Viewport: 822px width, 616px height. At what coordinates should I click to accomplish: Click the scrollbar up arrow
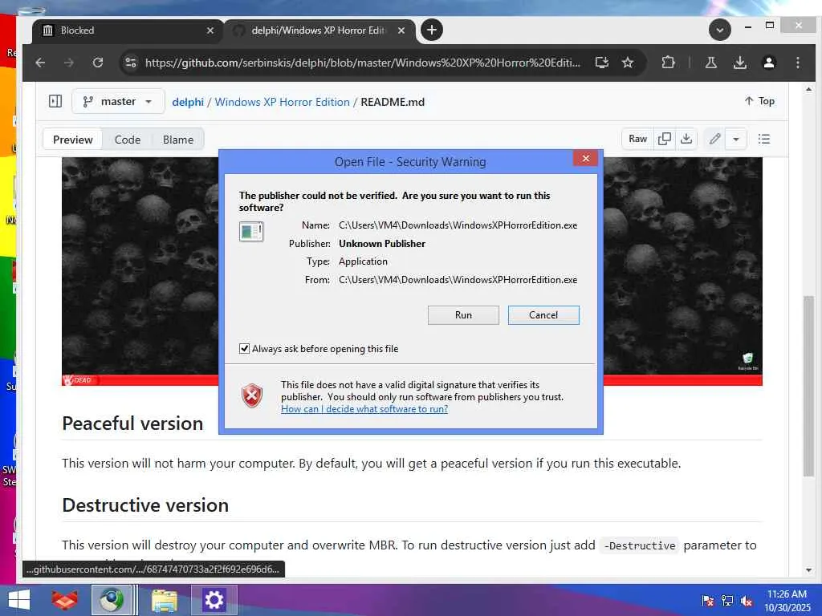808,90
